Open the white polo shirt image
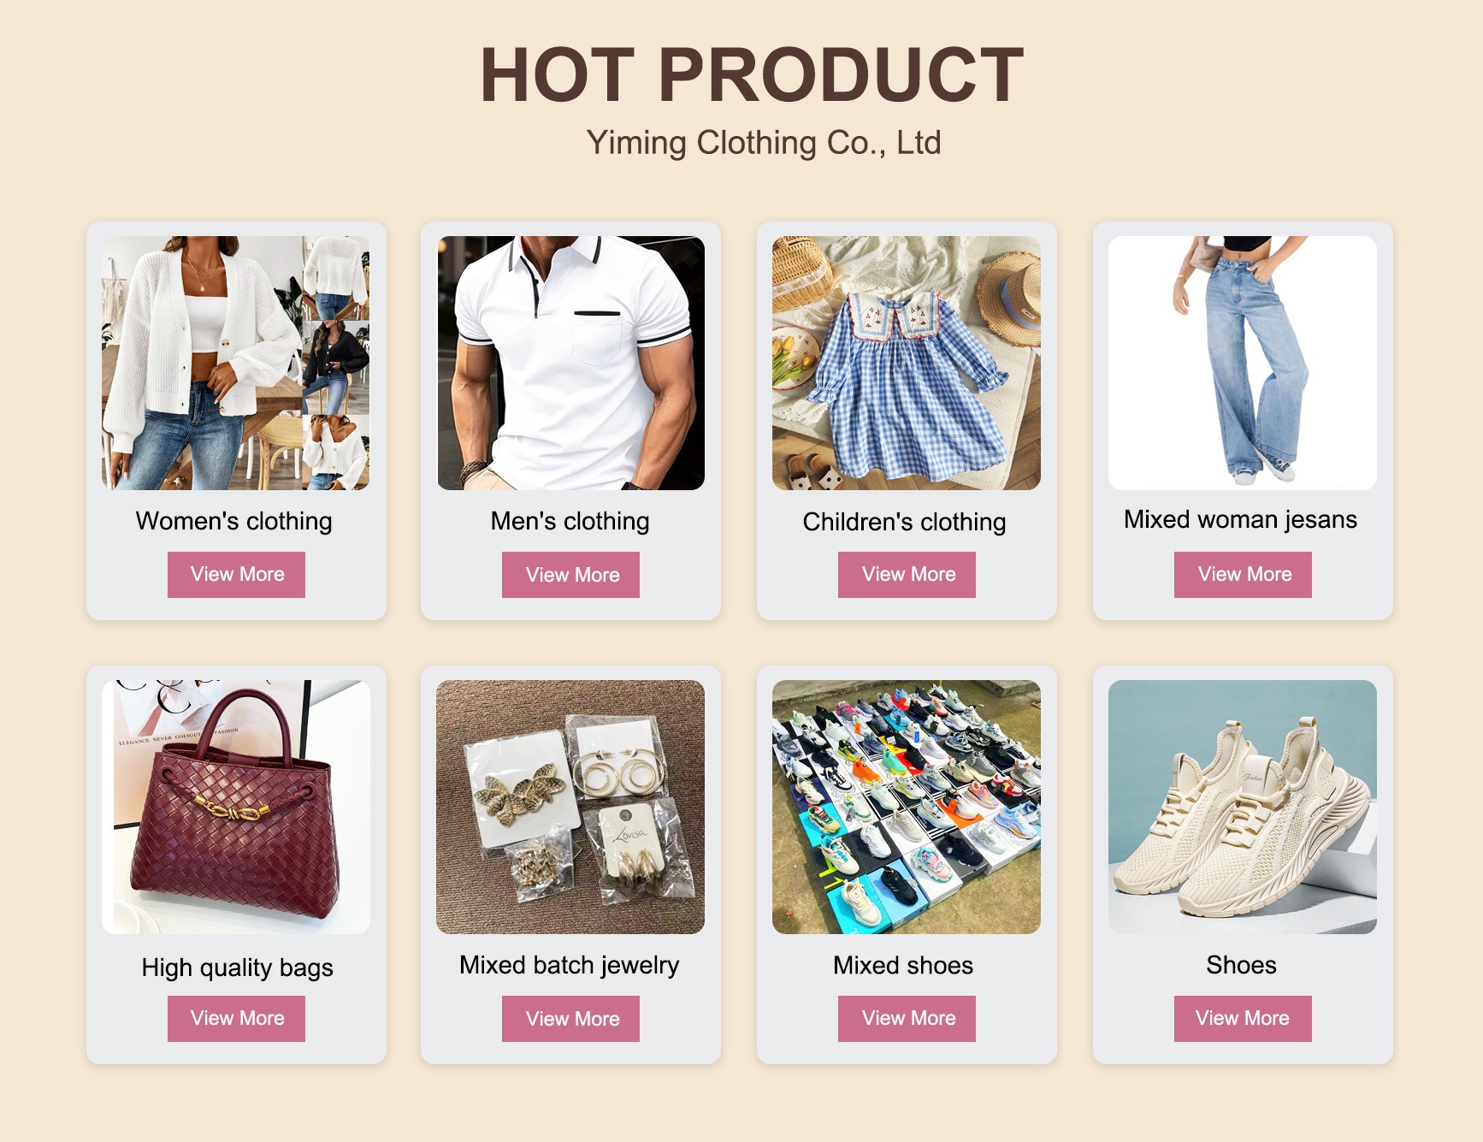1483x1142 pixels. (x=571, y=363)
